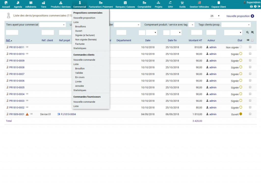Open the Agenda module icon
This screenshot has height=187, width=261.
18,3
